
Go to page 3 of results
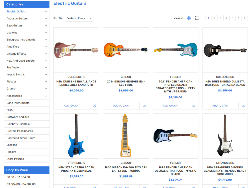[x=220, y=18]
